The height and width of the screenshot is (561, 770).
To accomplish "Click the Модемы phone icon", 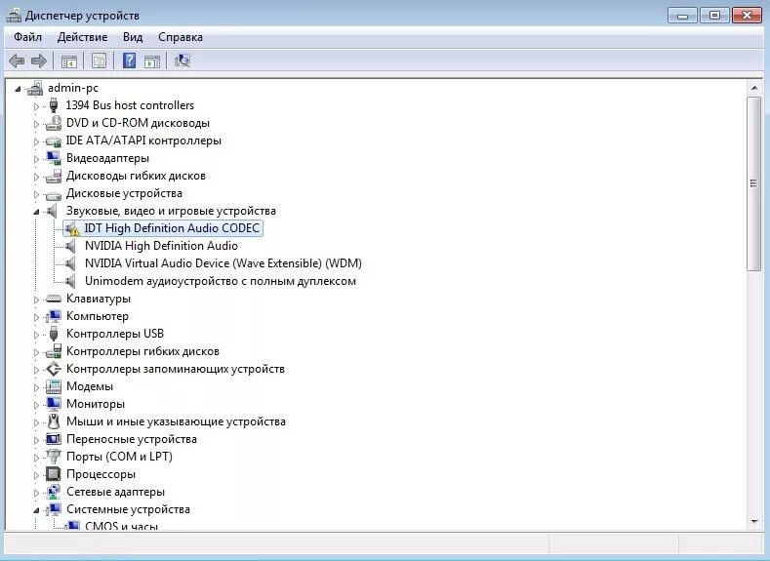I will pos(53,386).
